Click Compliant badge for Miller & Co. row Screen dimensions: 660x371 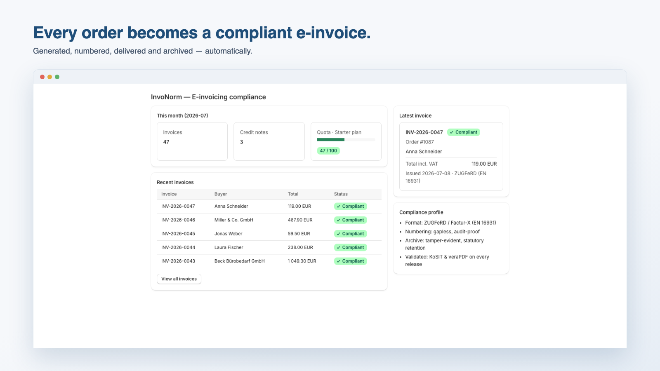pyautogui.click(x=351, y=220)
